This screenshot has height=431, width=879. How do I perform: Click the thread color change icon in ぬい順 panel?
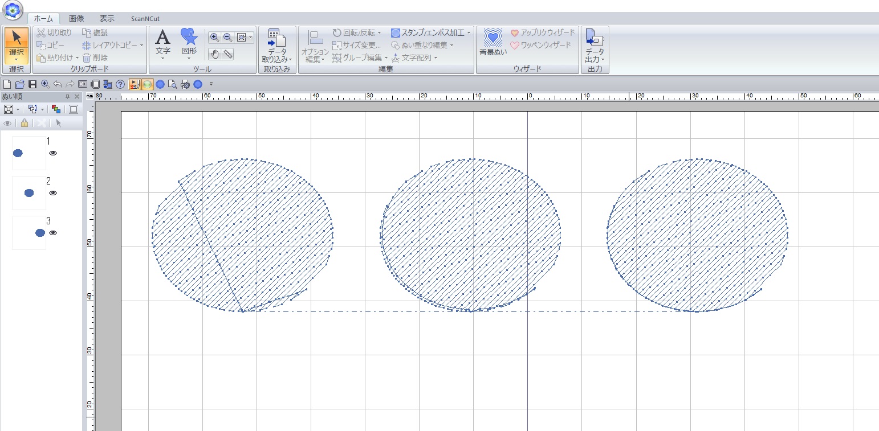(56, 109)
